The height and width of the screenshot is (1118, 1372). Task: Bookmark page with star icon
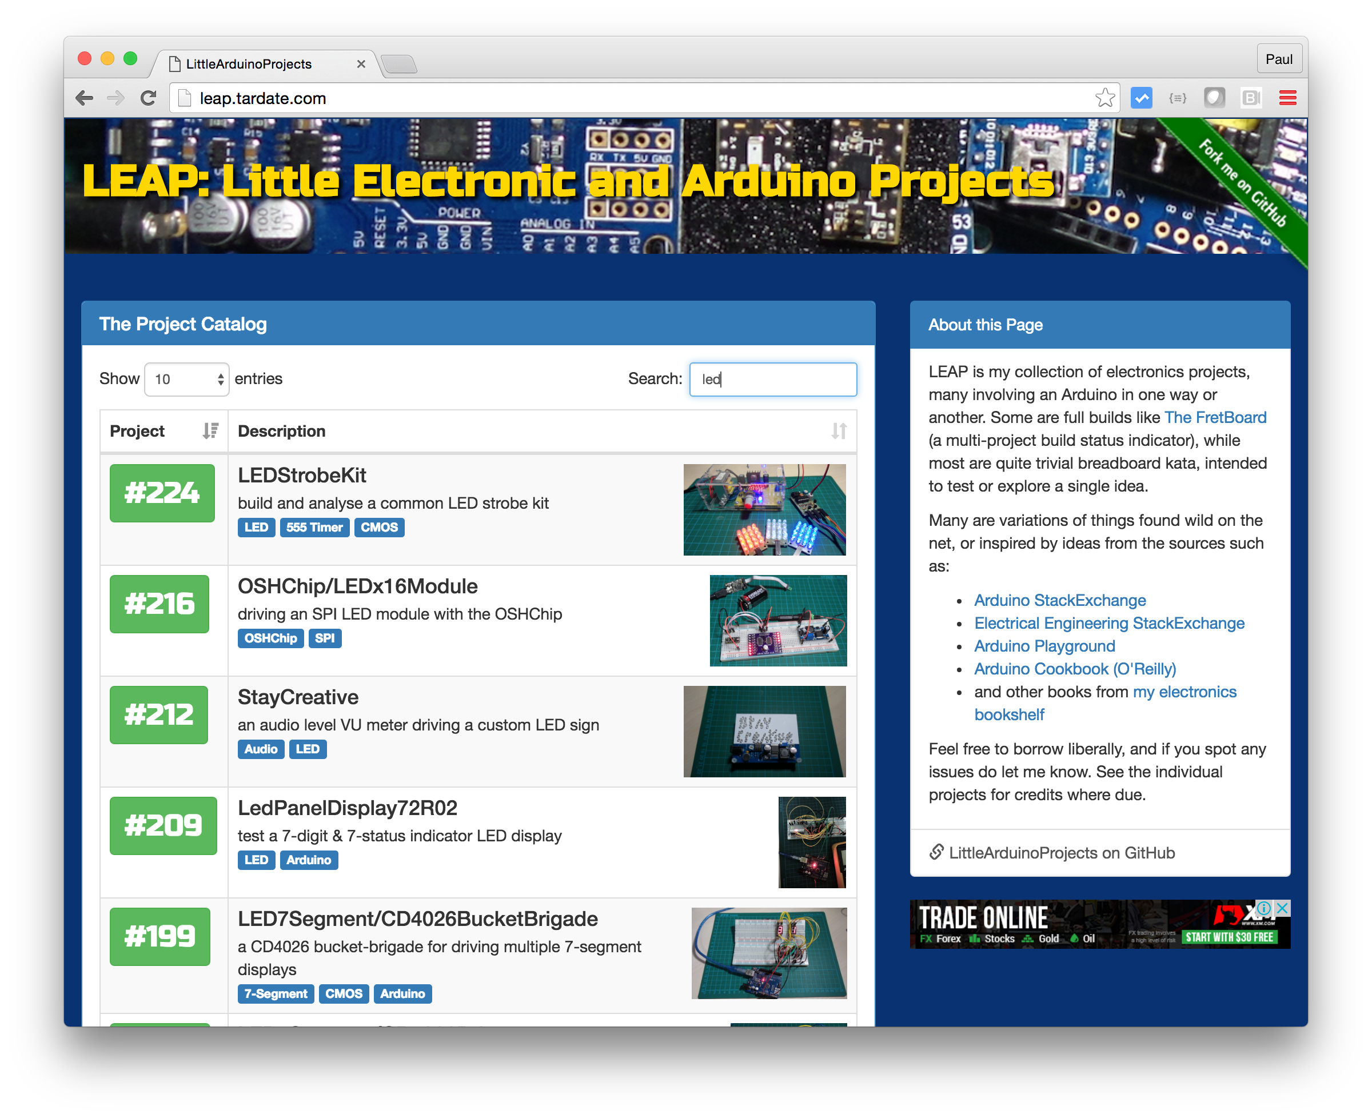(x=1104, y=98)
